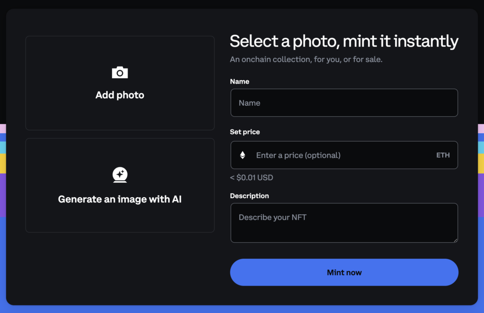Focus the Name input field
This screenshot has height=313, width=484.
coord(344,102)
